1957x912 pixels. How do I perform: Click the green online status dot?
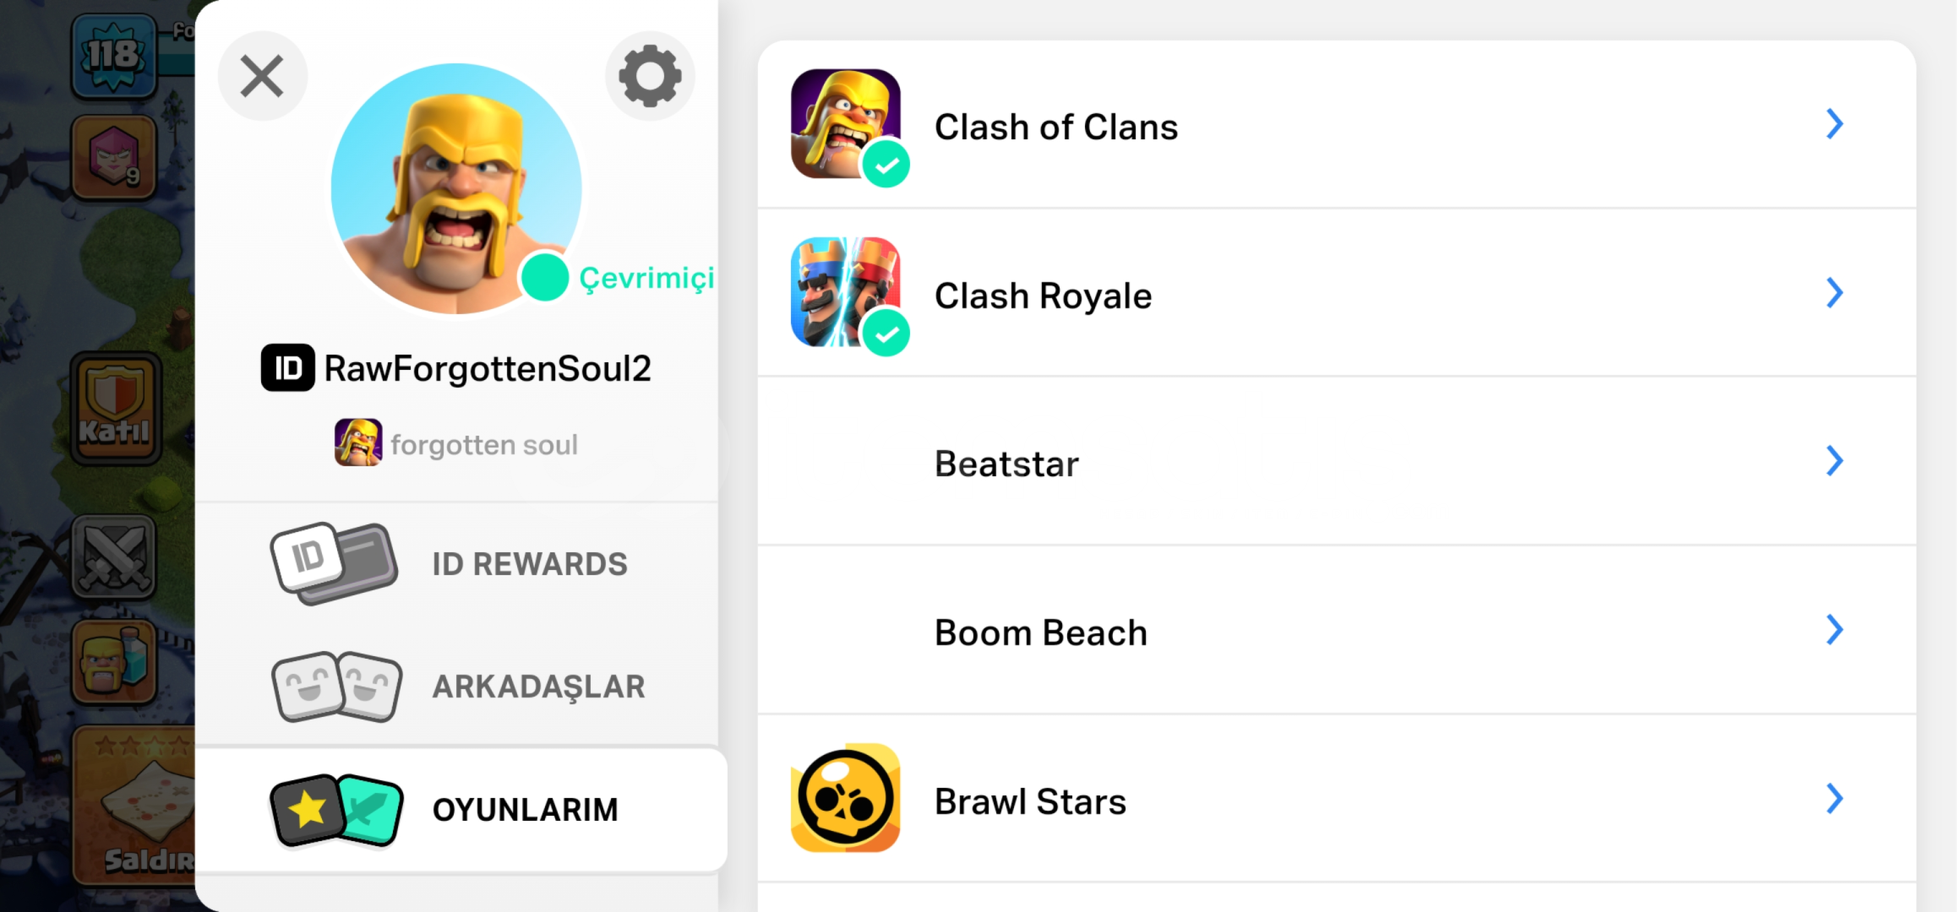545,277
